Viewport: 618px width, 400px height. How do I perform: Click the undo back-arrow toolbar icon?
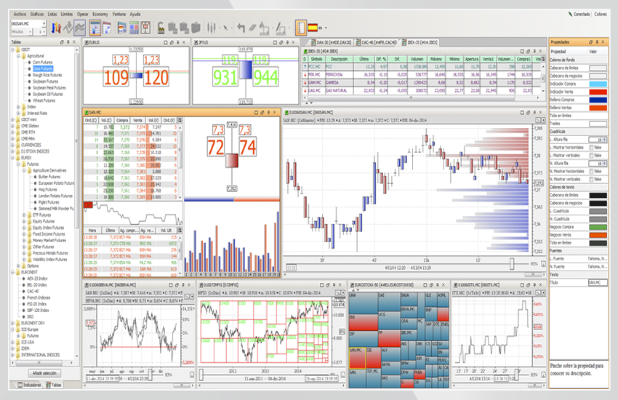click(x=241, y=28)
